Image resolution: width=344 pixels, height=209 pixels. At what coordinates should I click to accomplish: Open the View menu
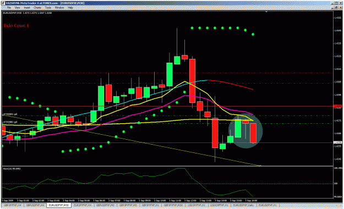pyautogui.click(x=17, y=8)
